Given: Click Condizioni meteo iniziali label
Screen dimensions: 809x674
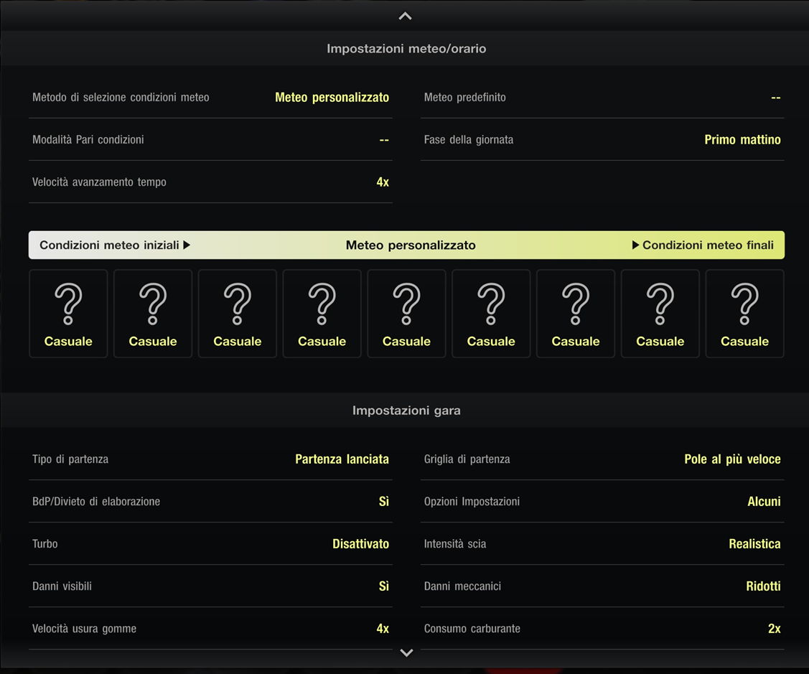Looking at the screenshot, I should 115,245.
